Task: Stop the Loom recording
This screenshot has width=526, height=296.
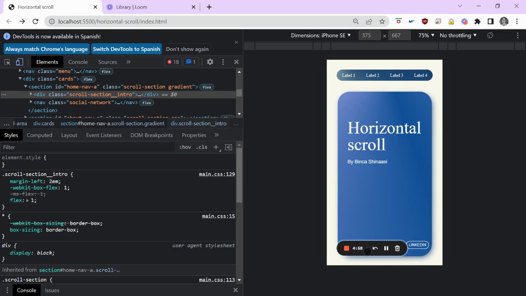Action: 346,248
